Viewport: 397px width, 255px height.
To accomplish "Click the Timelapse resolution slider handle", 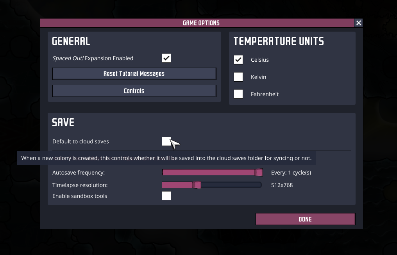I will 197,185.
